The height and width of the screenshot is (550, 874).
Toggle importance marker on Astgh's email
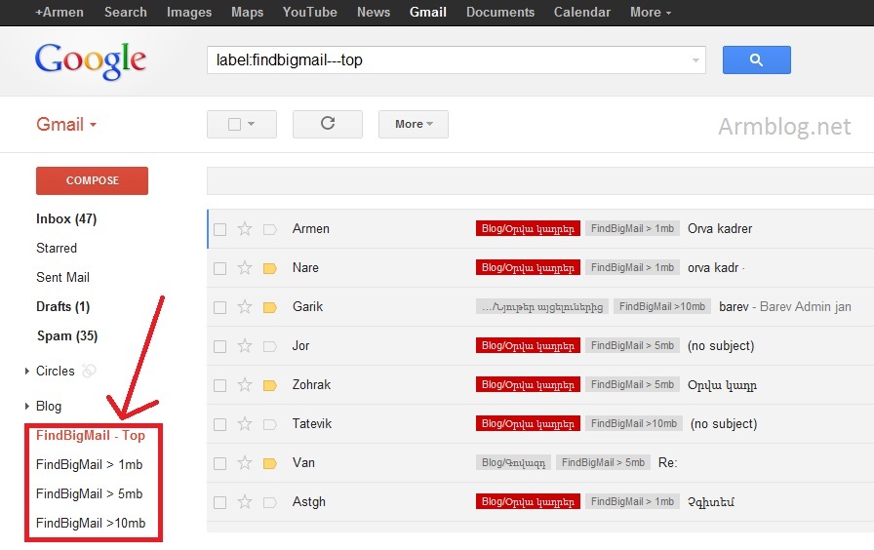[270, 502]
